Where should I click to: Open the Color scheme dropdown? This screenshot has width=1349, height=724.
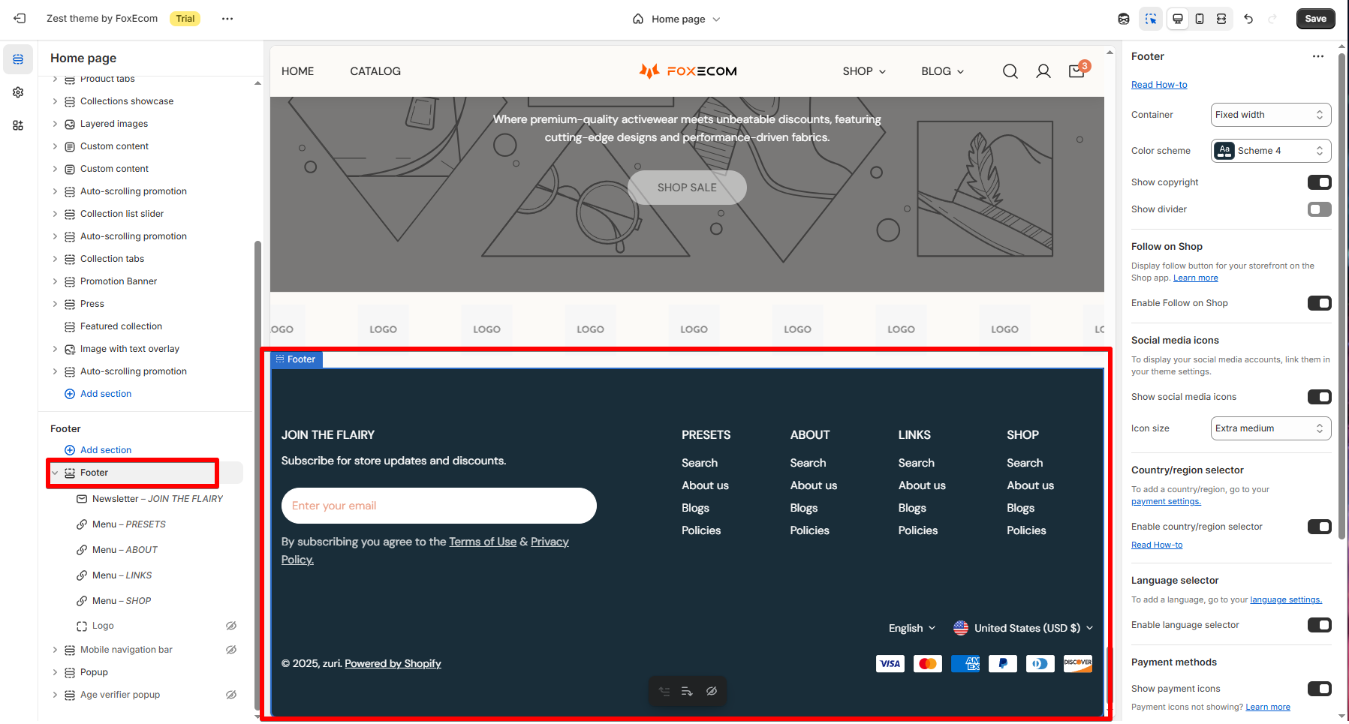tap(1271, 151)
